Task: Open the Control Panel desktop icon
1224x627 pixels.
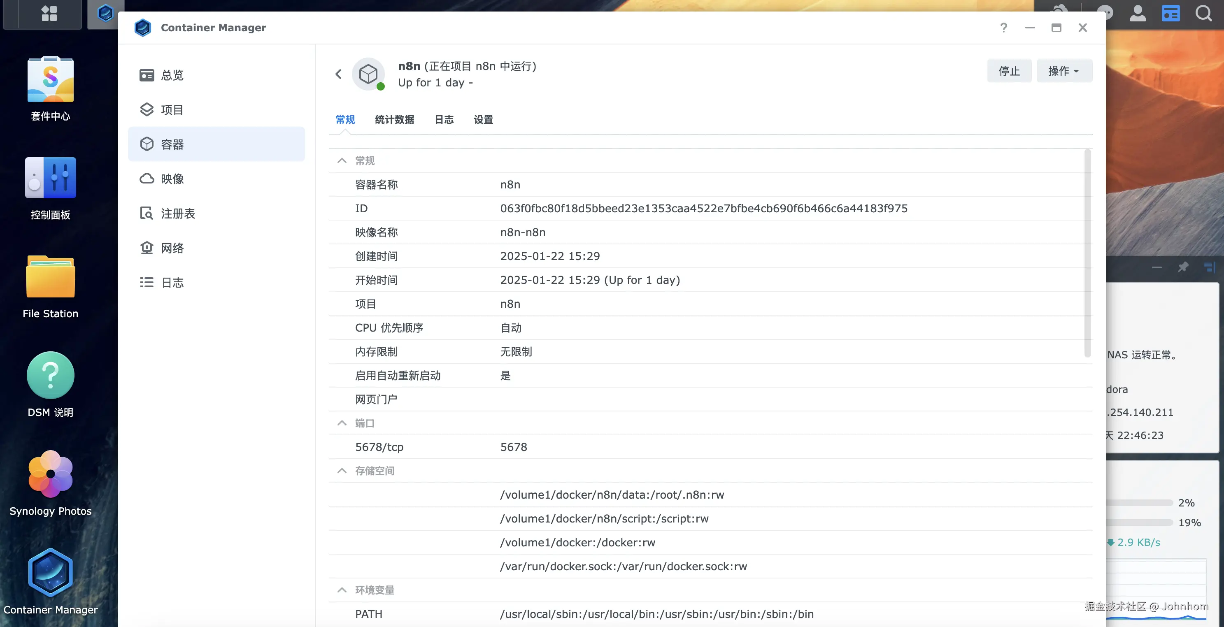Action: (x=50, y=178)
